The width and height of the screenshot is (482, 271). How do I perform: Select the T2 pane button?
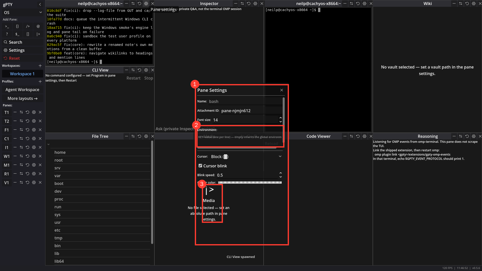click(x=7, y=121)
